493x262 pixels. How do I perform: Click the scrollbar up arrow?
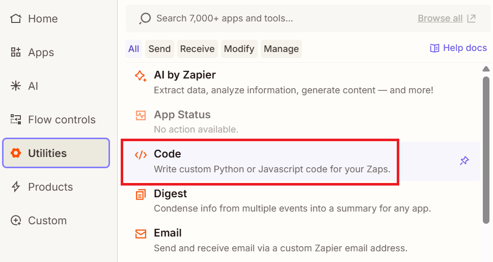click(x=486, y=69)
